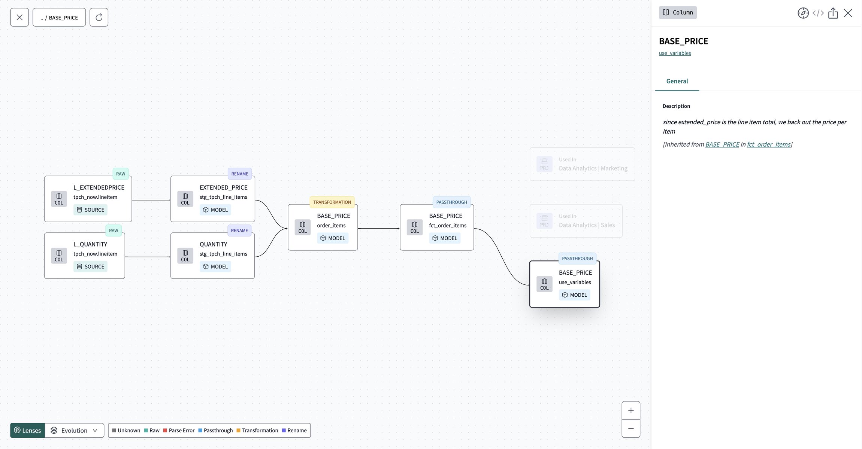862x449 pixels.
Task: Click the PRJ icon on Data Analytics Marketing
Action: pos(544,164)
